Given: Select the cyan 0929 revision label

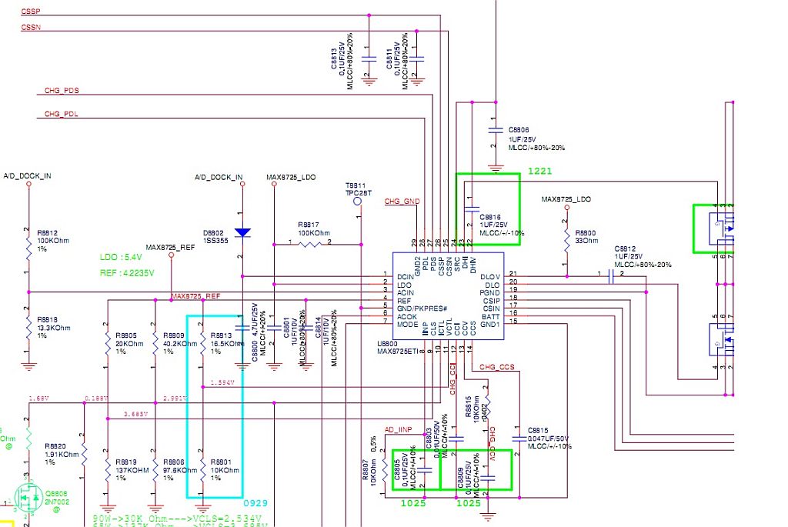Looking at the screenshot, I should tap(255, 503).
